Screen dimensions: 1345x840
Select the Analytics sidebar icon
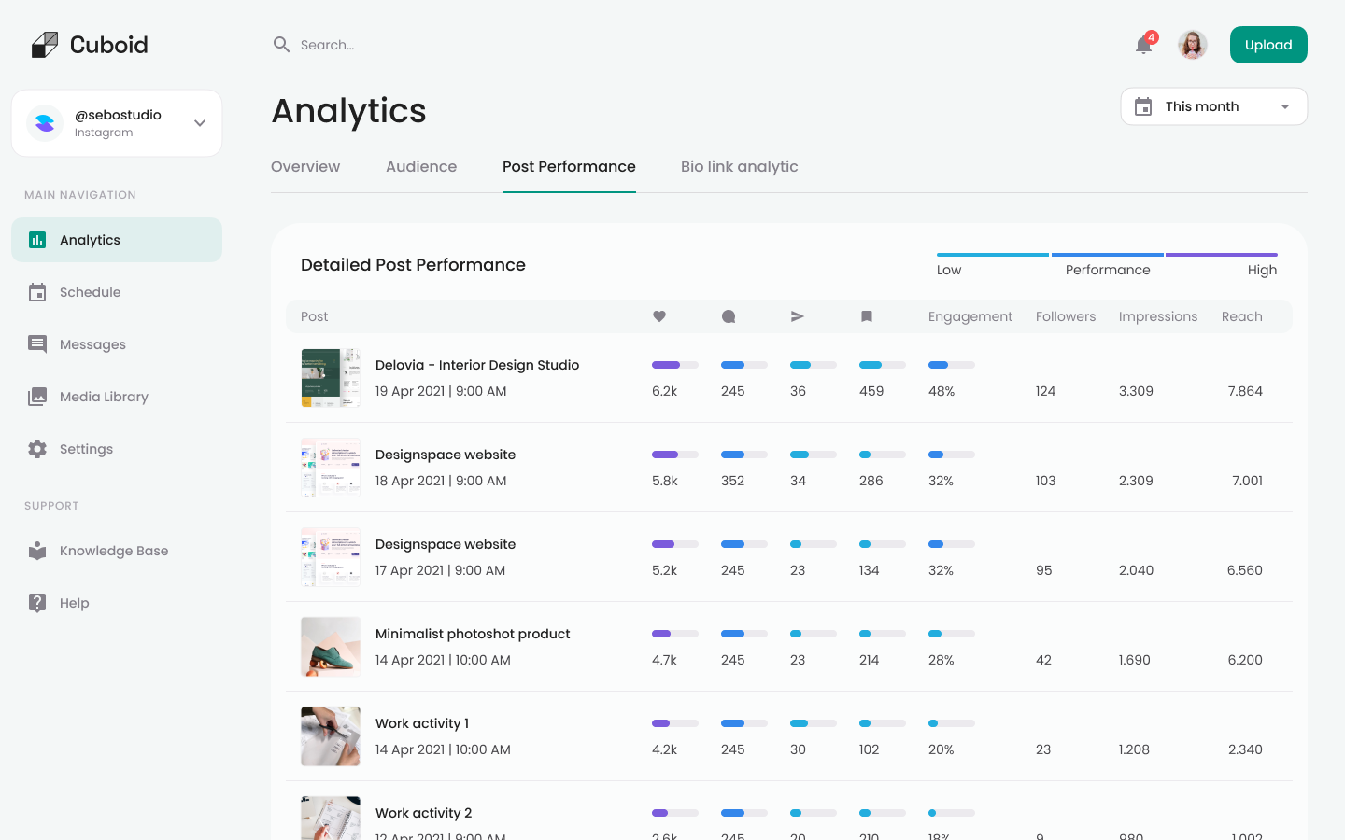[36, 239]
